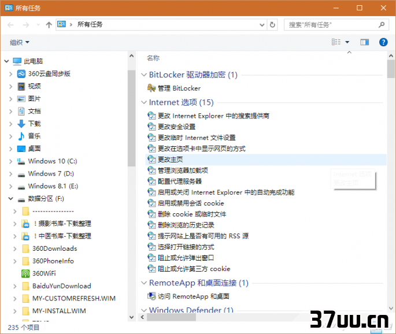
Task: Click icon beside 更改在选项卡中显示网页的方式
Action: [151, 149]
